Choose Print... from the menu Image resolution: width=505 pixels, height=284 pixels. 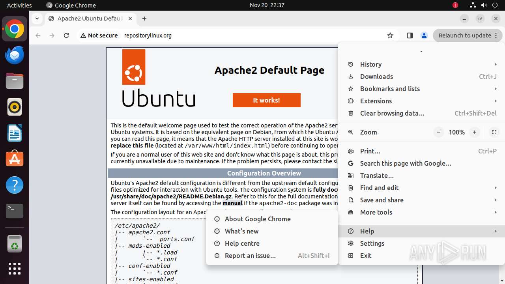click(x=422, y=151)
